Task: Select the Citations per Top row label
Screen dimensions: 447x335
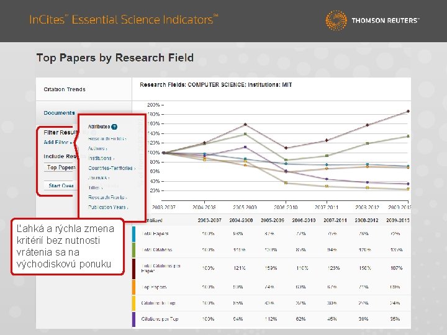Action: click(160, 319)
